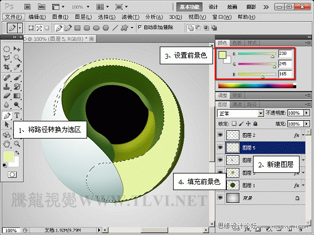
Task: Select the Pen tool in toolbox
Action: coord(7,115)
